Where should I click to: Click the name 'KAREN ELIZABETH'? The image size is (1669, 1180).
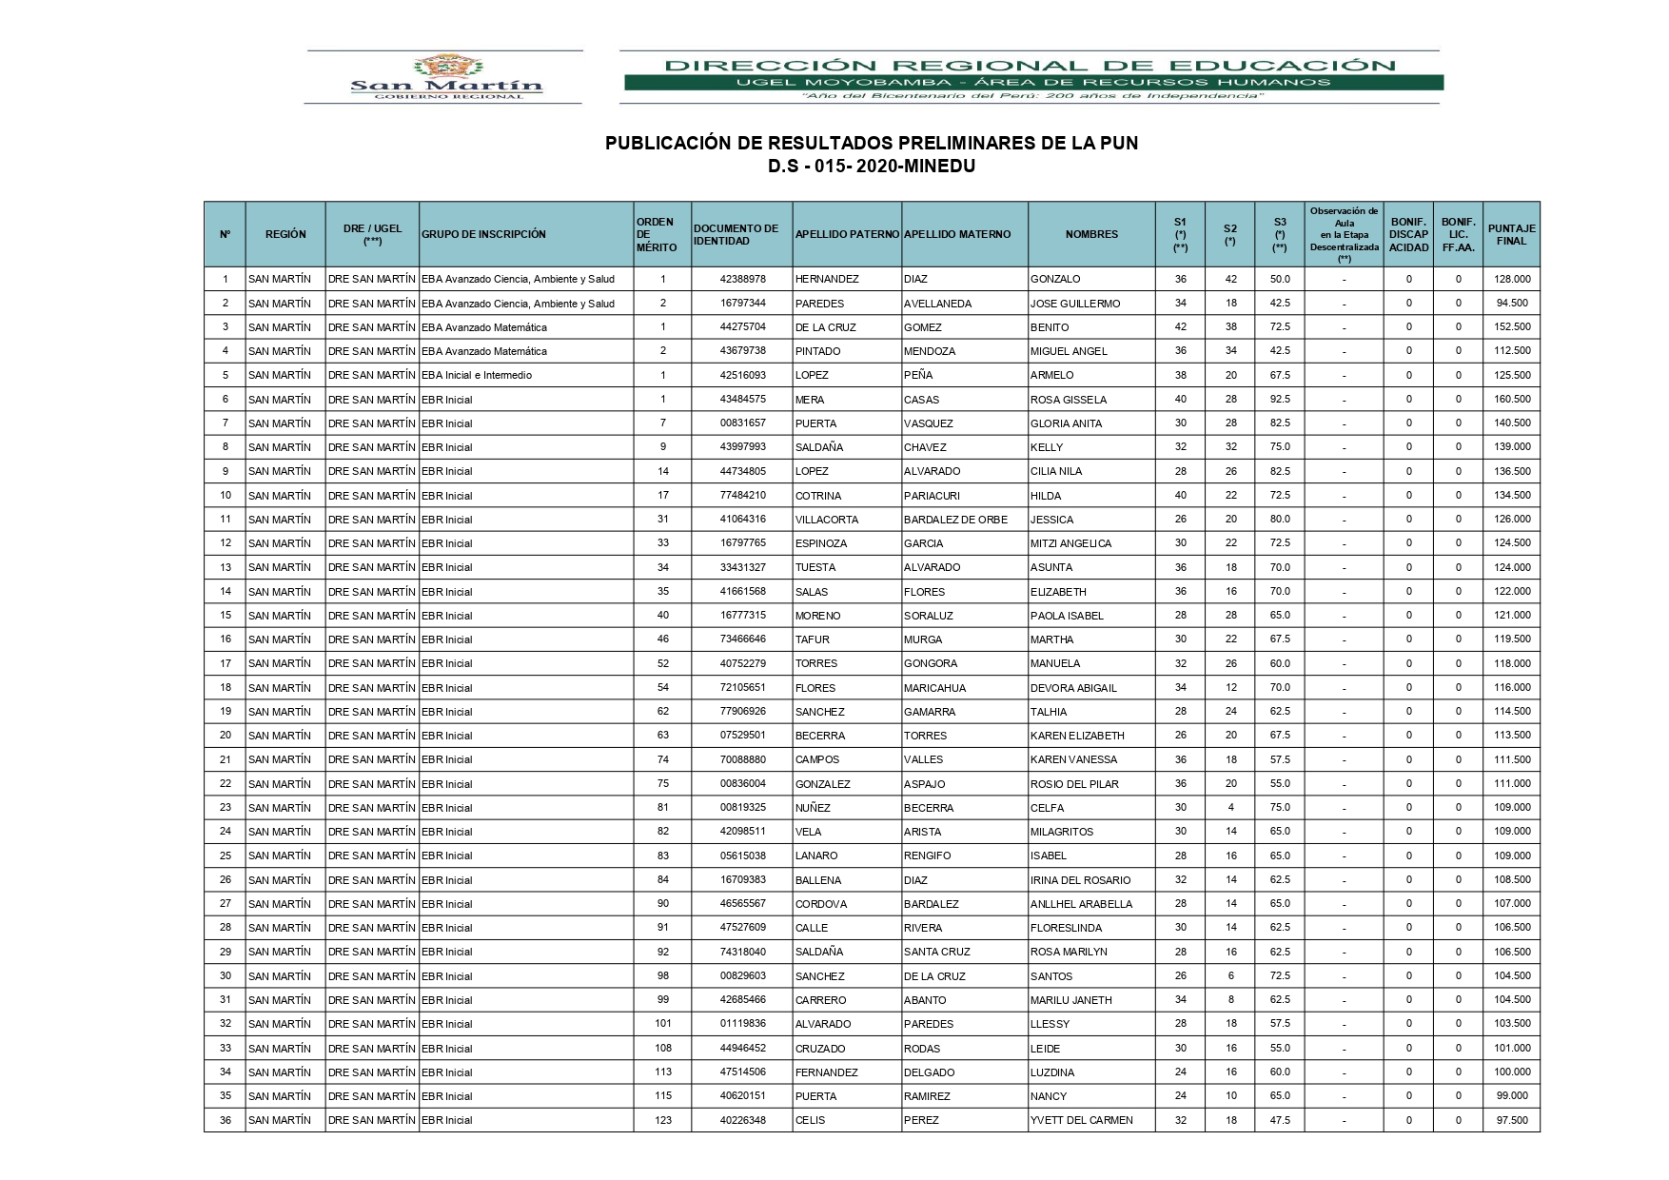(1077, 736)
